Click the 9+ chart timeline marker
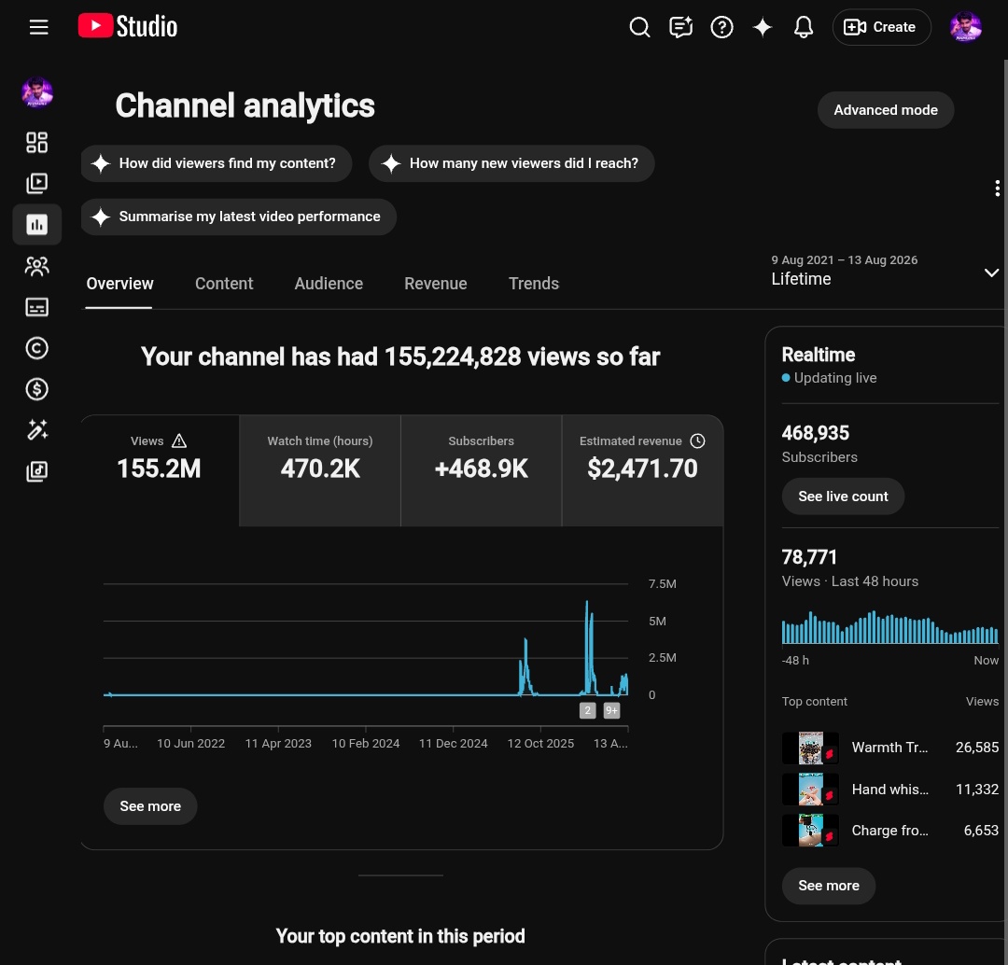The height and width of the screenshot is (965, 1008). (611, 710)
